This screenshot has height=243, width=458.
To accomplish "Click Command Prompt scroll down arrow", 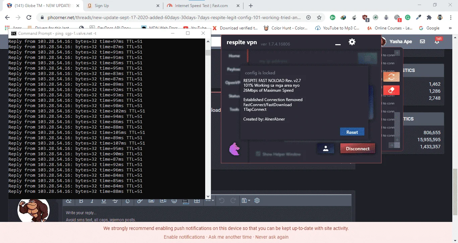I will (x=208, y=196).
